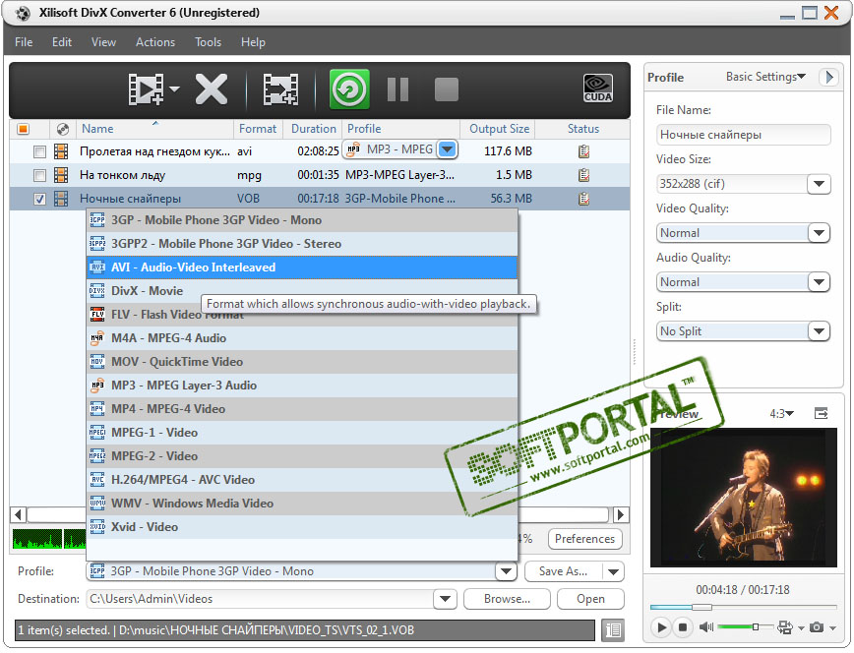Click the Pause toolbar icon
Viewport: 854px width, 653px height.
pos(398,89)
